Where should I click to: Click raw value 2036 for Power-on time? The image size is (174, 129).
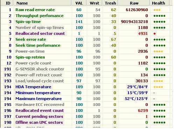pos(143,51)
